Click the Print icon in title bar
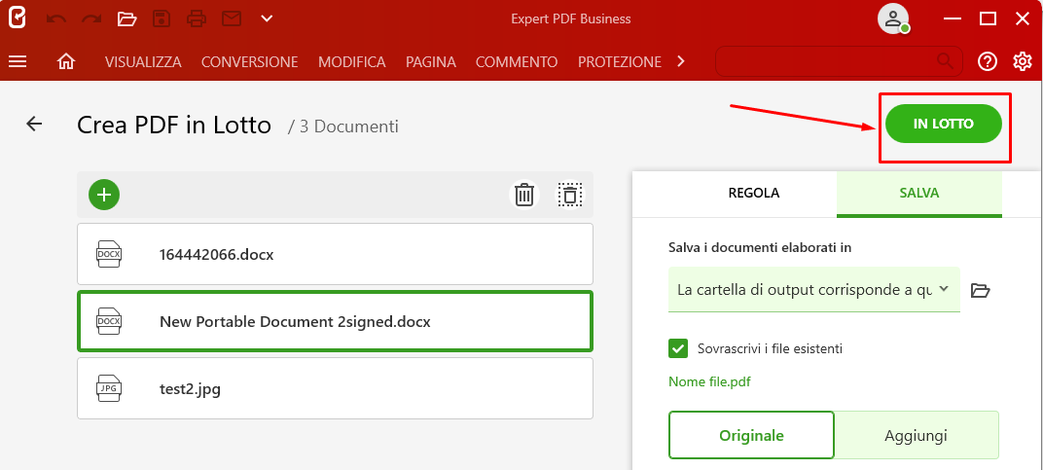Viewport: 1043px width, 470px height. click(197, 18)
